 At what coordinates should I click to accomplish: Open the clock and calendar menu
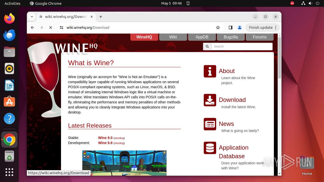[x=172, y=3]
